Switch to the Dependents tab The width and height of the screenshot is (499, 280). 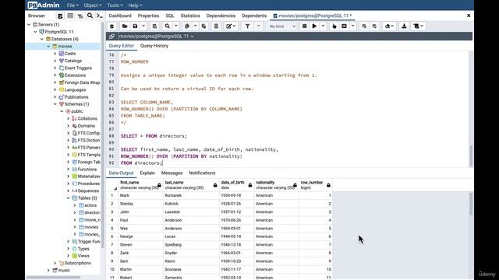[254, 16]
